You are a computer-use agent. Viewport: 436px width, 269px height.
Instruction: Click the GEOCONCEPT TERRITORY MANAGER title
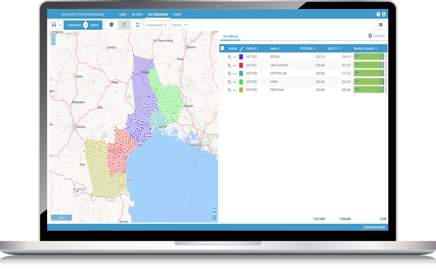82,15
